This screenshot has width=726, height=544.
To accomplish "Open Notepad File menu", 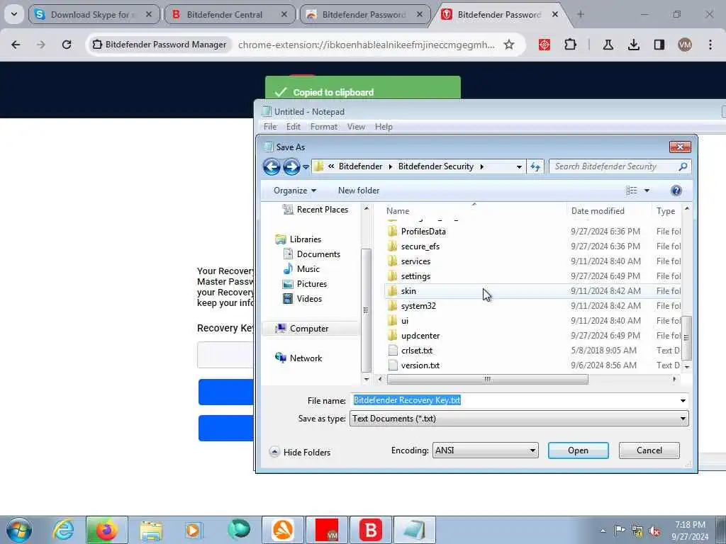I will (x=270, y=126).
